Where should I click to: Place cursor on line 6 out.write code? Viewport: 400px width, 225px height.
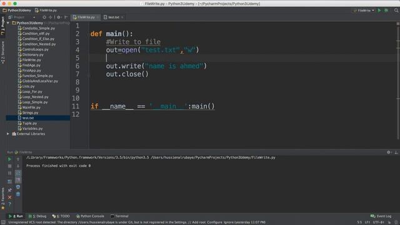(156, 66)
